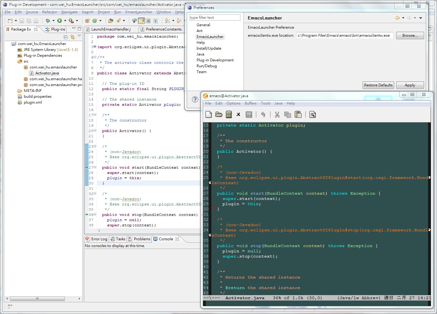
Task: Toggle Show Whitespace Characters pilcrow button
Action: 156,21
